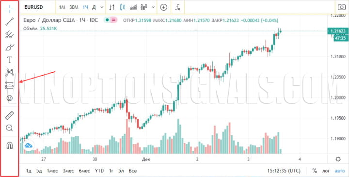Image resolution: width=349 pixels, height=177 pixels.
Task: Expand the chart style dropdown arrow
Action: pos(153,7)
